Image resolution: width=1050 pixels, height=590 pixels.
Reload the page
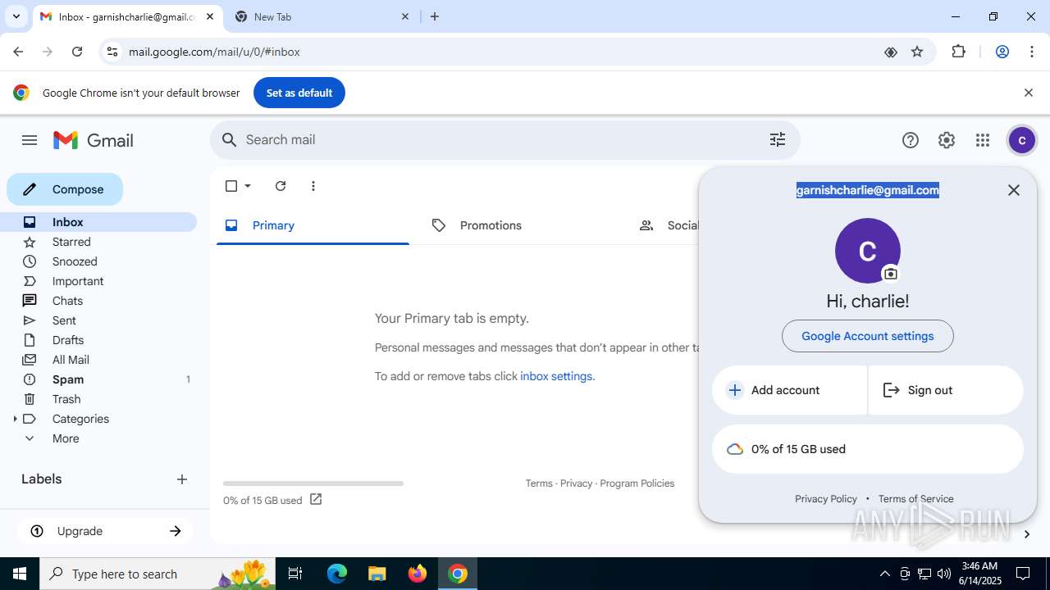77,52
